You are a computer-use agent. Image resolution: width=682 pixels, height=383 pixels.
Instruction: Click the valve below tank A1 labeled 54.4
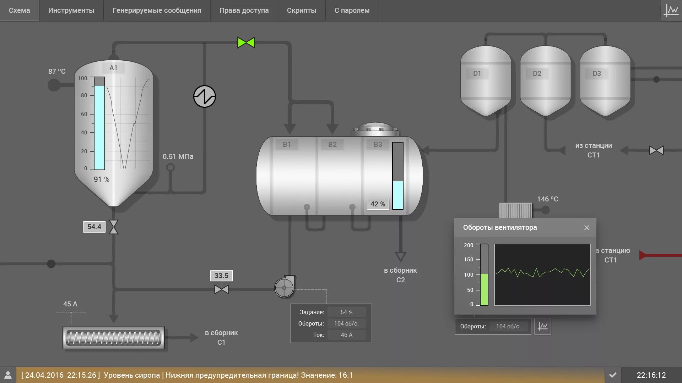click(114, 227)
